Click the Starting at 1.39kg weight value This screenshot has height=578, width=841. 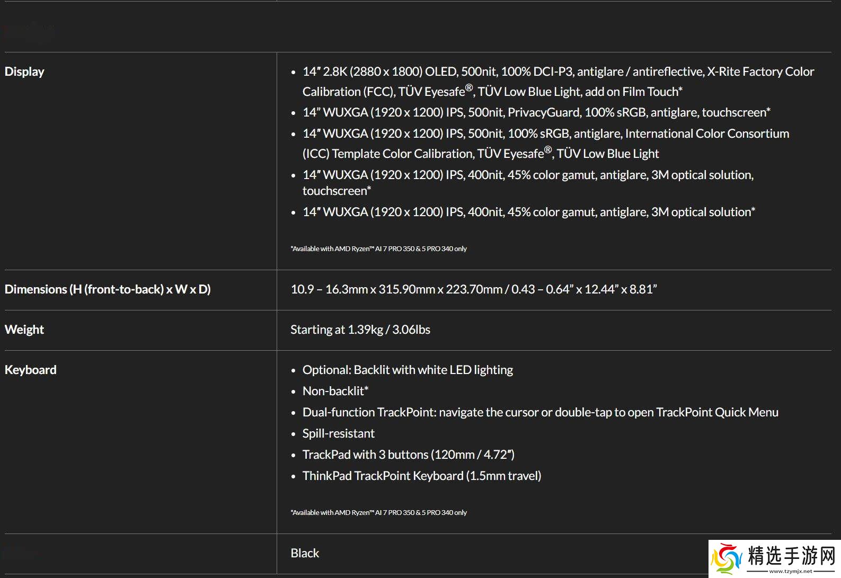point(360,330)
